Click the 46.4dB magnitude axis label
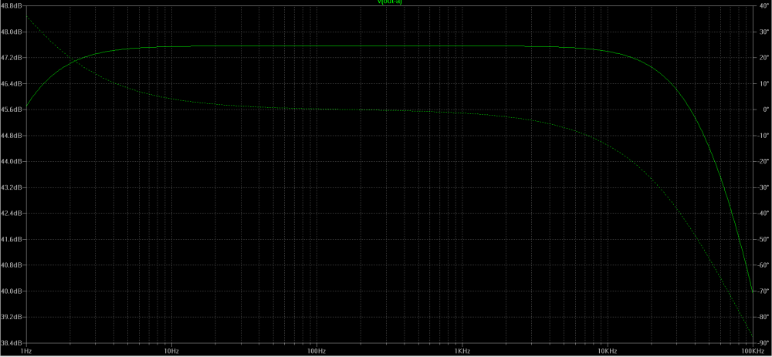This screenshot has height=357, width=772. coord(12,83)
